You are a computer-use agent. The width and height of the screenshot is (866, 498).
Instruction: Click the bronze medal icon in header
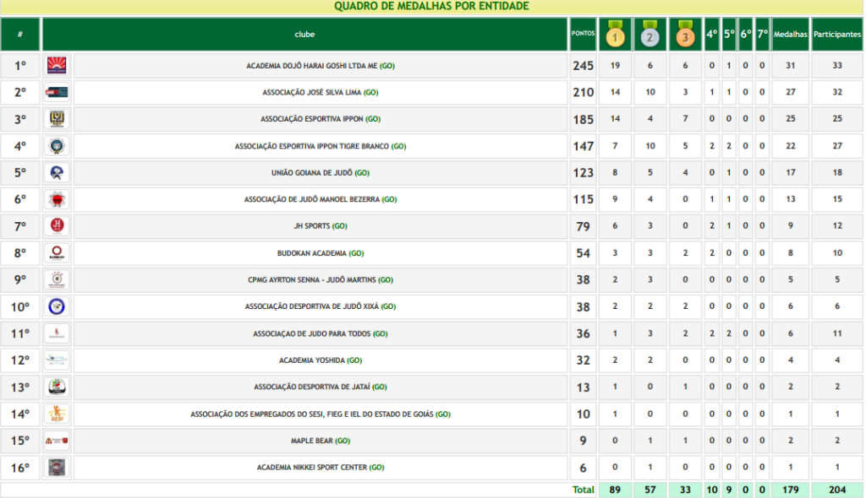click(x=685, y=35)
